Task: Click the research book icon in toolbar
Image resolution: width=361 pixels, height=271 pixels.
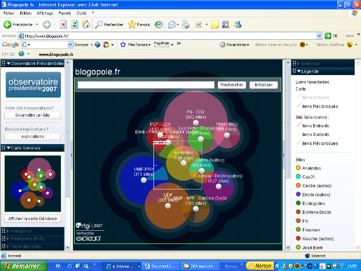Action: click(x=225, y=24)
